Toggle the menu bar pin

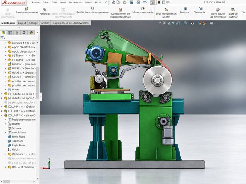pyautogui.click(x=106, y=2)
